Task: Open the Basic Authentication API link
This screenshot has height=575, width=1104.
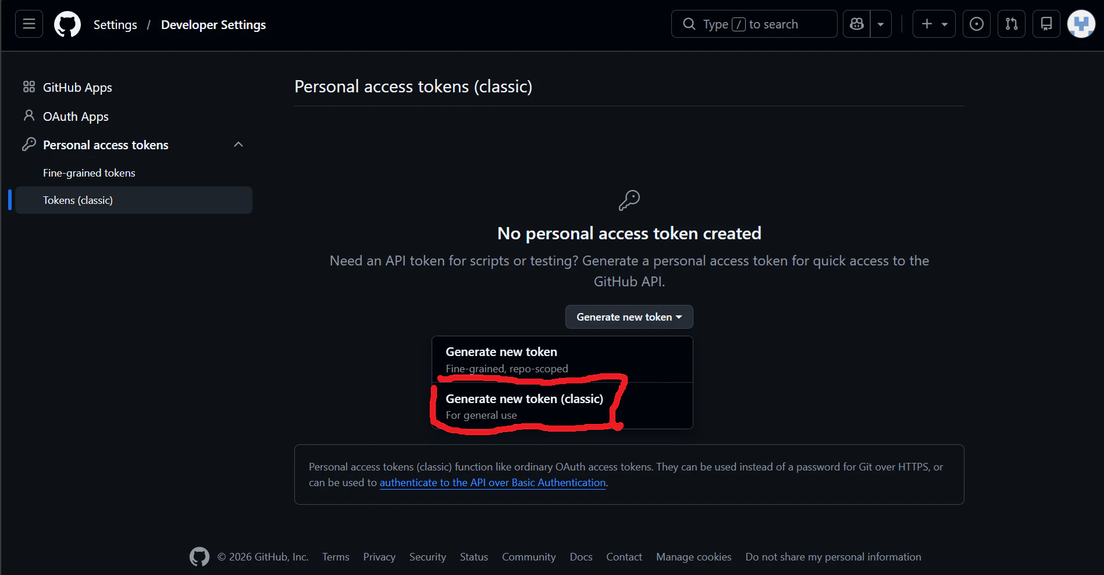Action: click(x=493, y=483)
